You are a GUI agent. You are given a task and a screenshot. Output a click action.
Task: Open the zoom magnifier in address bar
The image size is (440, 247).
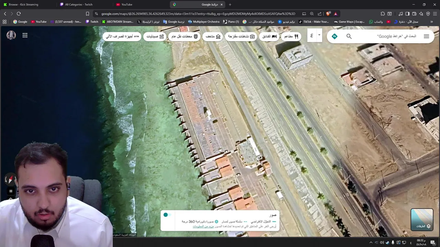312,14
